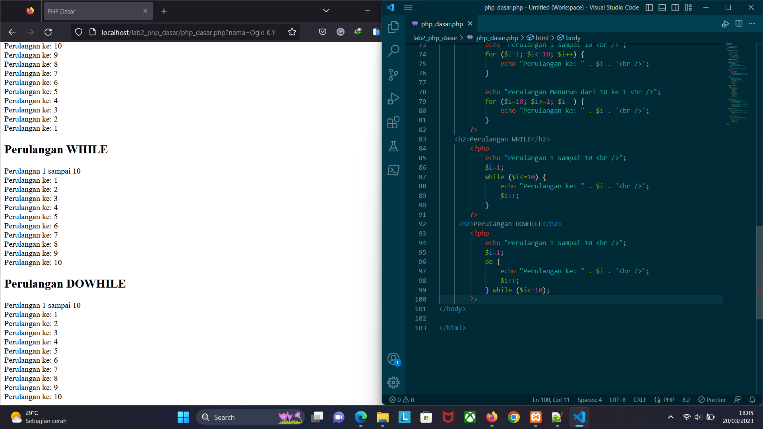763x429 pixels.
Task: Open the Search view in VS Code
Action: click(x=393, y=50)
